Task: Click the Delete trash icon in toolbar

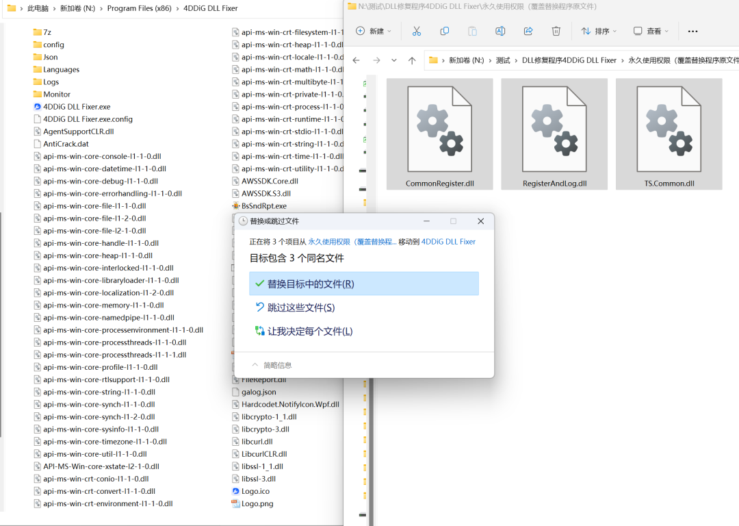Action: 556,31
